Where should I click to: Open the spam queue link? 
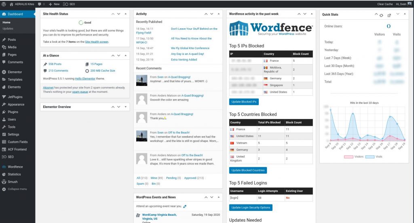coord(80,92)
